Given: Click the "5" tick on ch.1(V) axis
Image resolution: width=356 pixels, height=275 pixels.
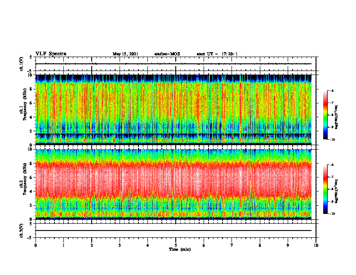Looking at the screenshot, I should pyautogui.click(x=31, y=57).
